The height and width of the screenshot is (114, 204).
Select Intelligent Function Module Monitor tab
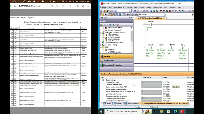click(x=164, y=104)
